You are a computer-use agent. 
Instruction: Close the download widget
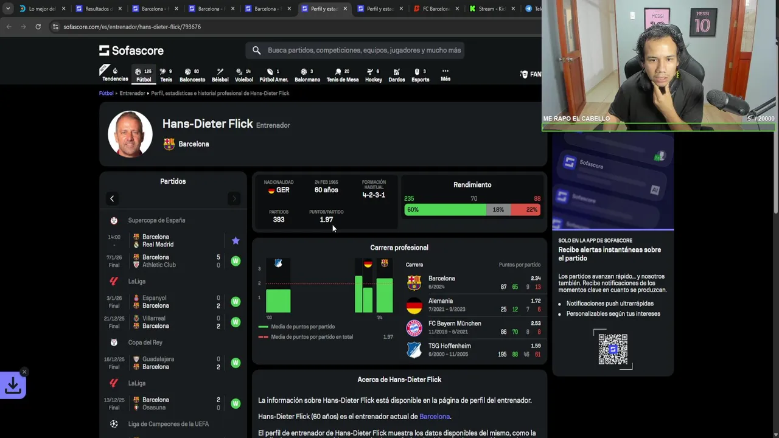[x=24, y=372]
